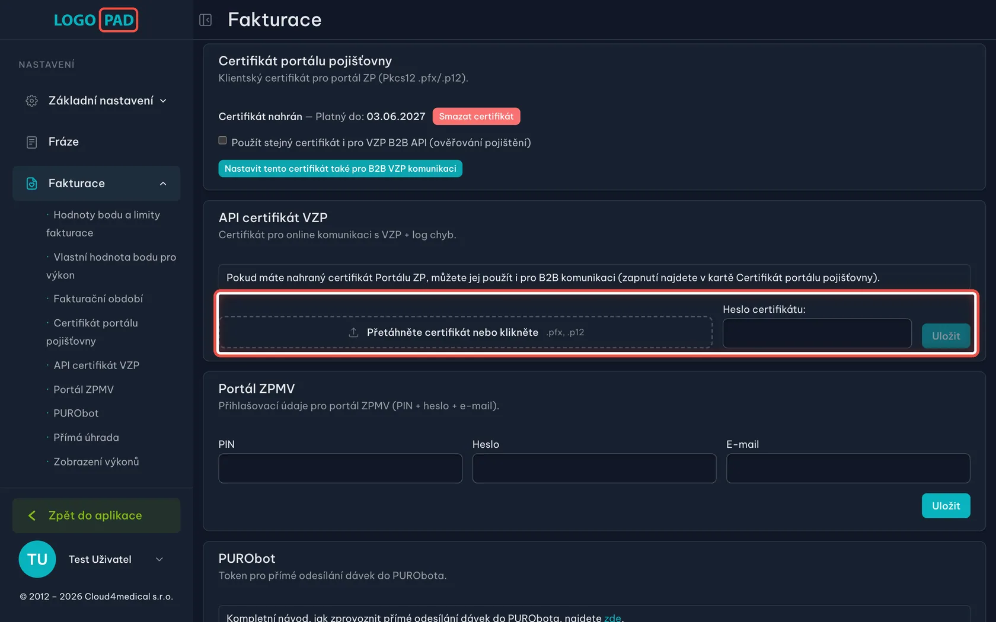Click the certificate expiry date 03.06.2027
Image resolution: width=996 pixels, height=622 pixels.
click(396, 116)
